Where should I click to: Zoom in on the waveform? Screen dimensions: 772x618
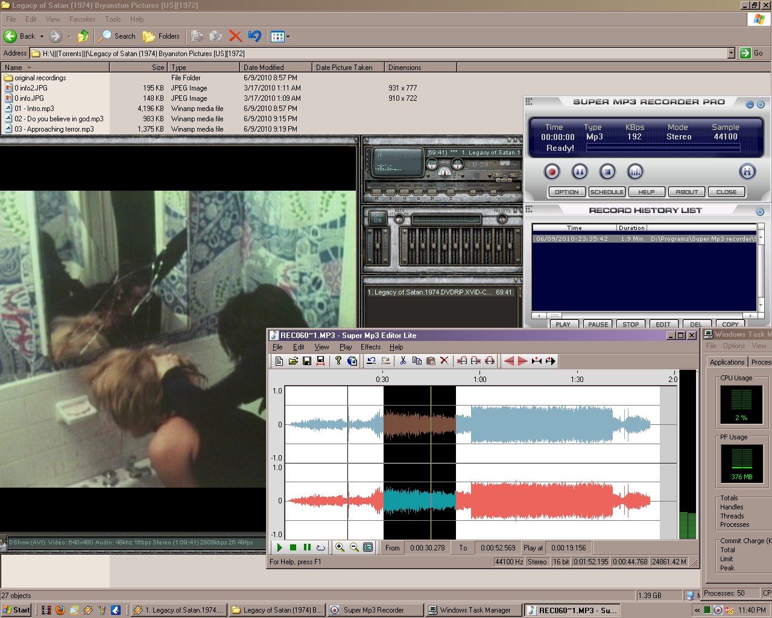(x=340, y=547)
